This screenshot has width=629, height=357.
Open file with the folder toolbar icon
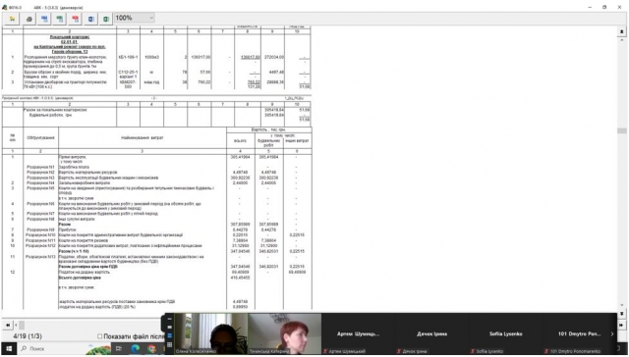[x=12, y=19]
